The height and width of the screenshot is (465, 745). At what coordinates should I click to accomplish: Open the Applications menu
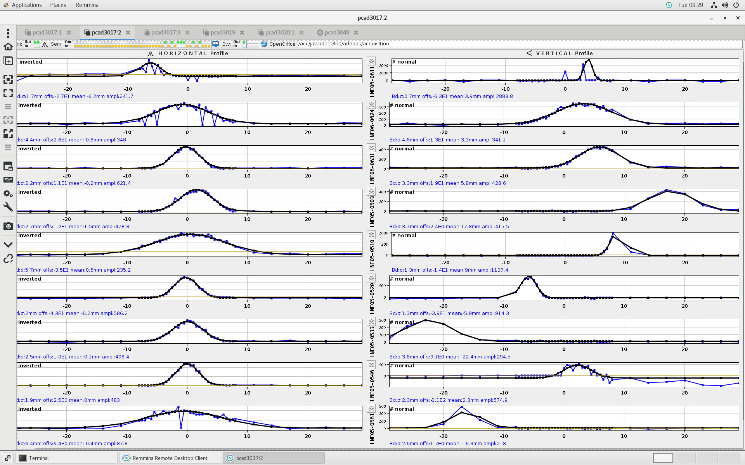(x=26, y=5)
